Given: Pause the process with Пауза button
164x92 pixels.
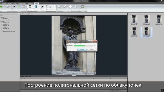Looking at the screenshot, I should tap(92, 50).
